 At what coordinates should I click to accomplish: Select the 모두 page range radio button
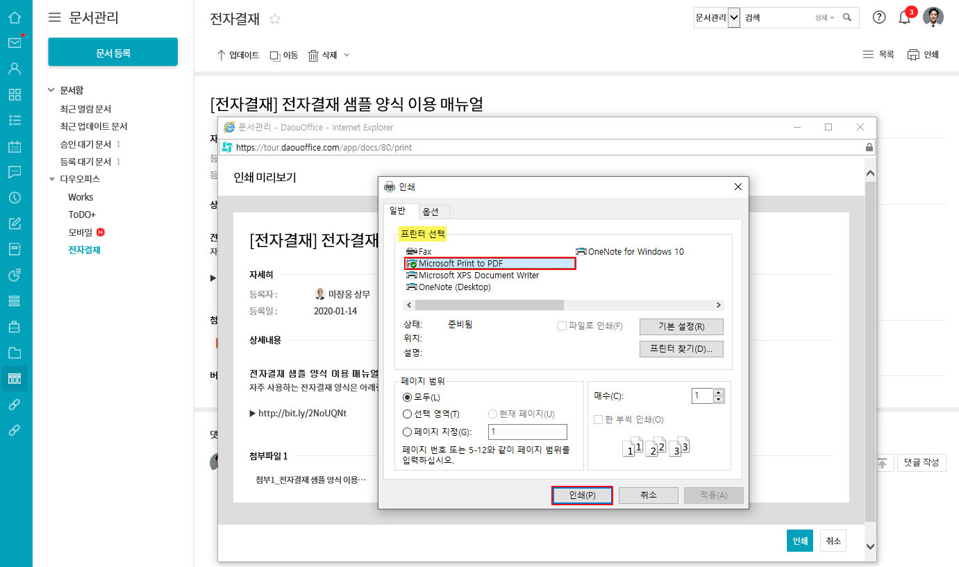(408, 398)
